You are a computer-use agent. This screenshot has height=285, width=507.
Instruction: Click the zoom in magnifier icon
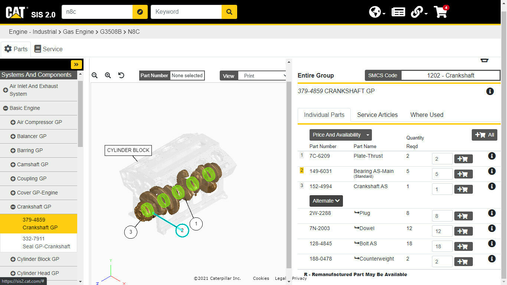pos(108,75)
